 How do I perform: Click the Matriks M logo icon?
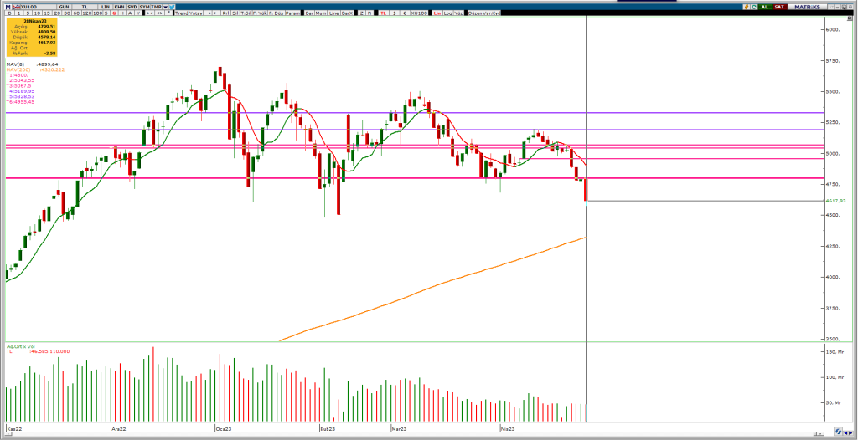pyautogui.click(x=8, y=7)
